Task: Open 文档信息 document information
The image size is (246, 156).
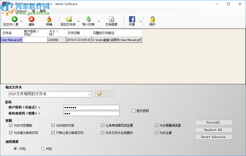Action: (111, 19)
